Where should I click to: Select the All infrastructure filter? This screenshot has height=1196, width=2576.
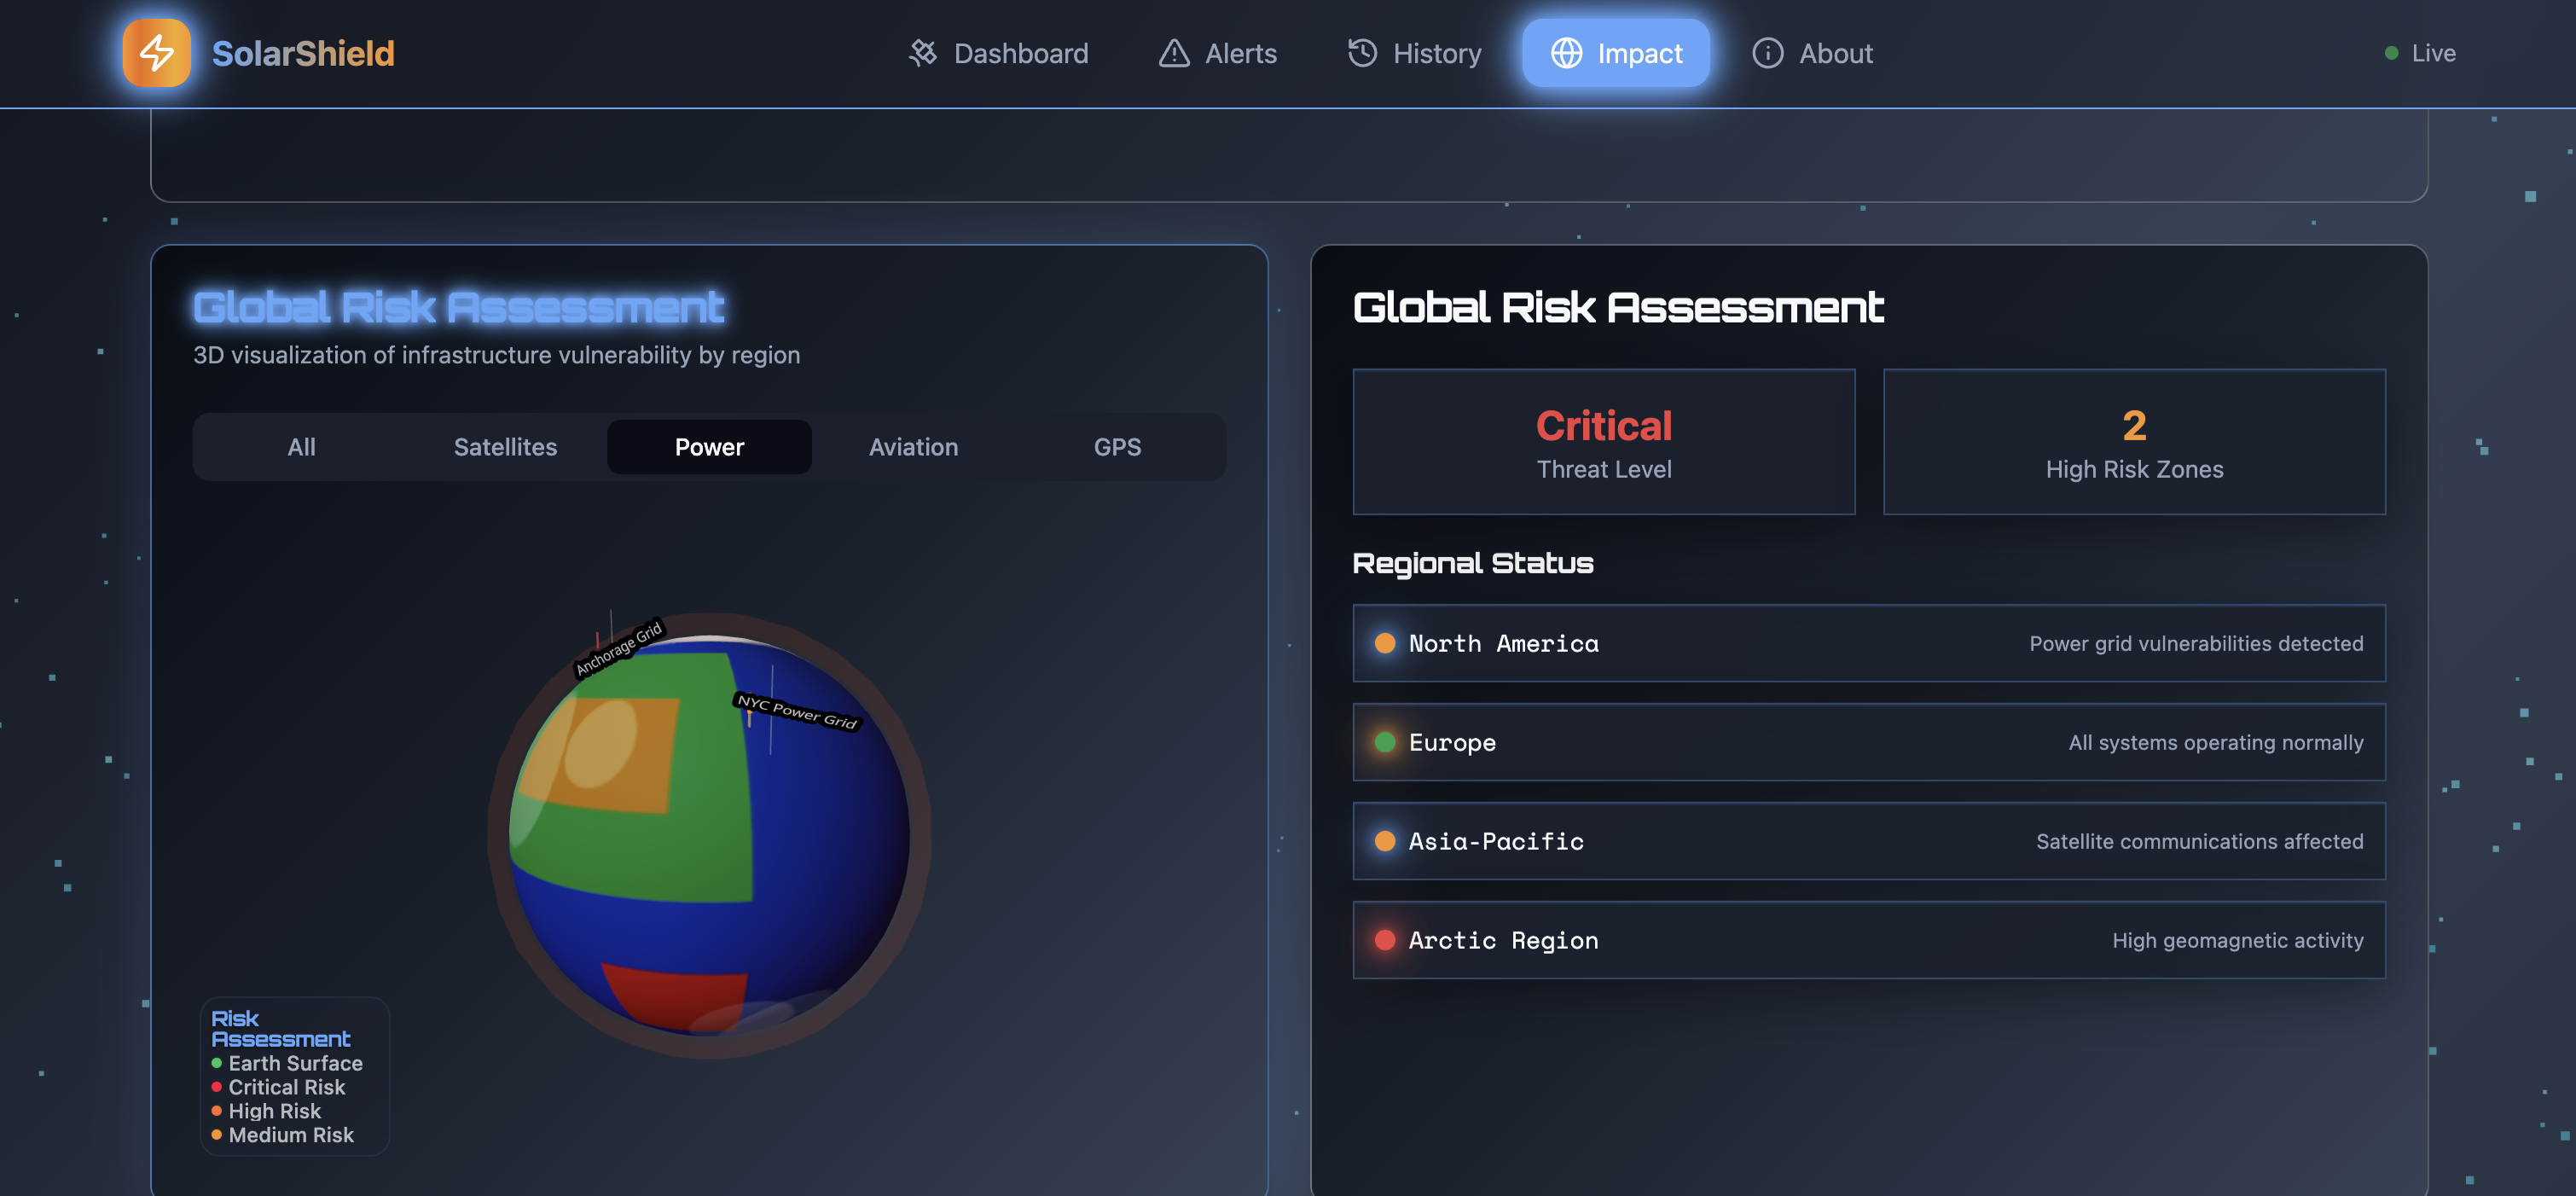pos(301,447)
